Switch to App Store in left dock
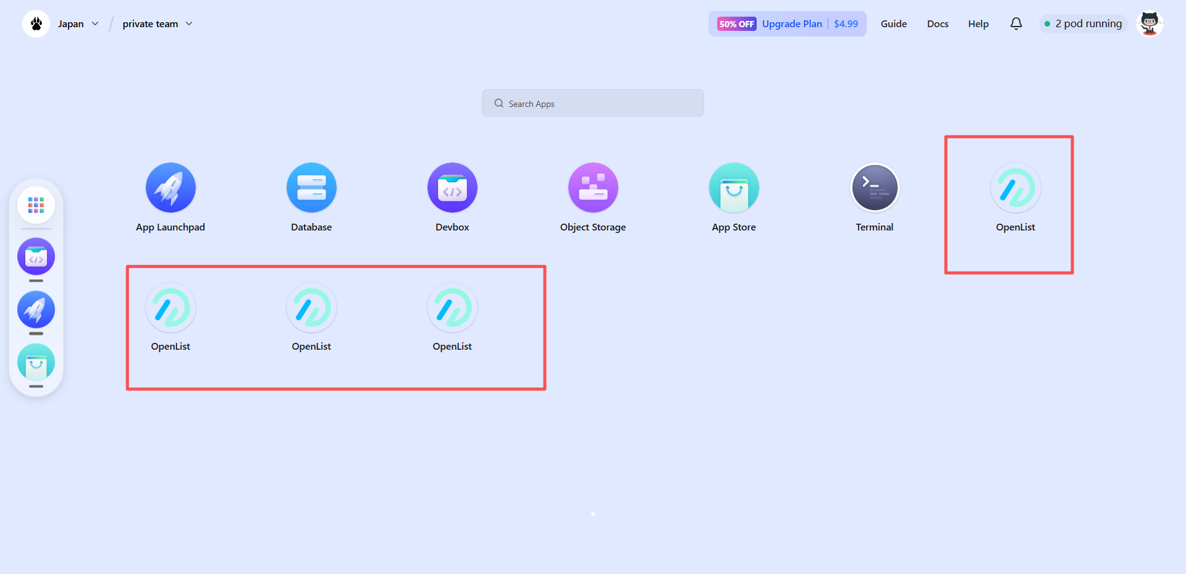The image size is (1186, 574). pos(36,363)
